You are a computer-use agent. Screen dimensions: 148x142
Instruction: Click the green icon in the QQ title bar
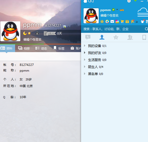coord(135,1)
